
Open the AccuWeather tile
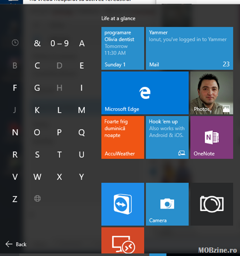coord(123,137)
